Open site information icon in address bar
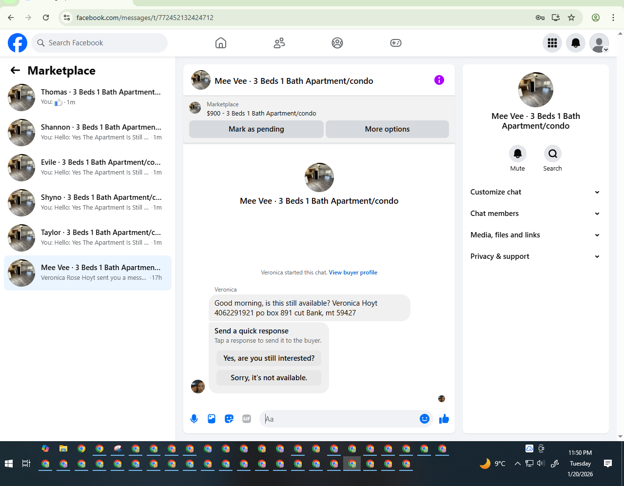Image resolution: width=624 pixels, height=486 pixels. coord(67,18)
